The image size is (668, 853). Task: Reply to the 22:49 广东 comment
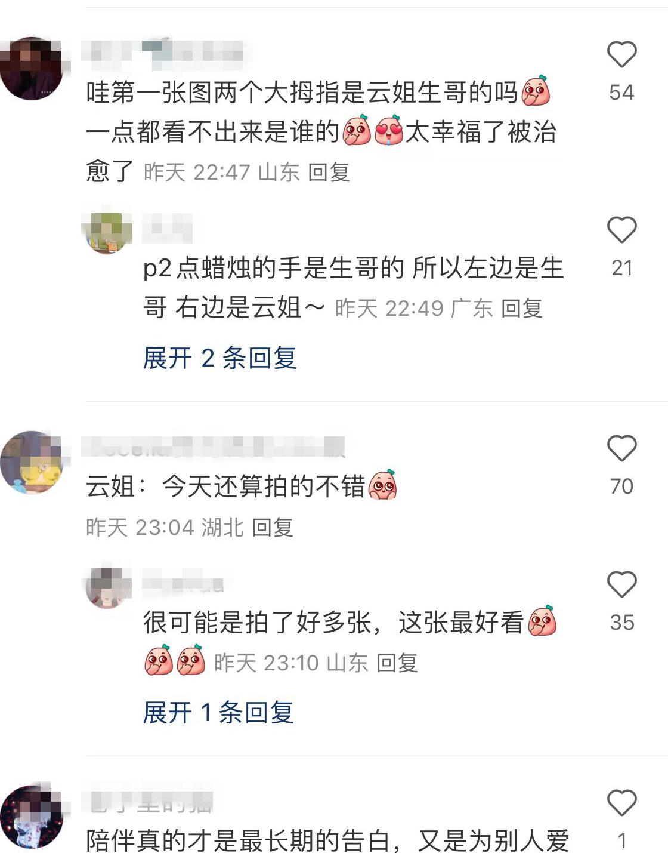click(521, 309)
